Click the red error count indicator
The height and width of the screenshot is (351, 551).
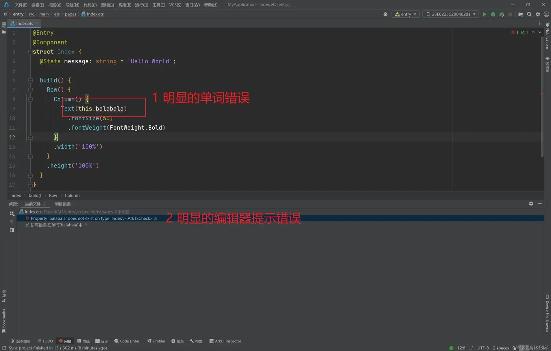[514, 32]
